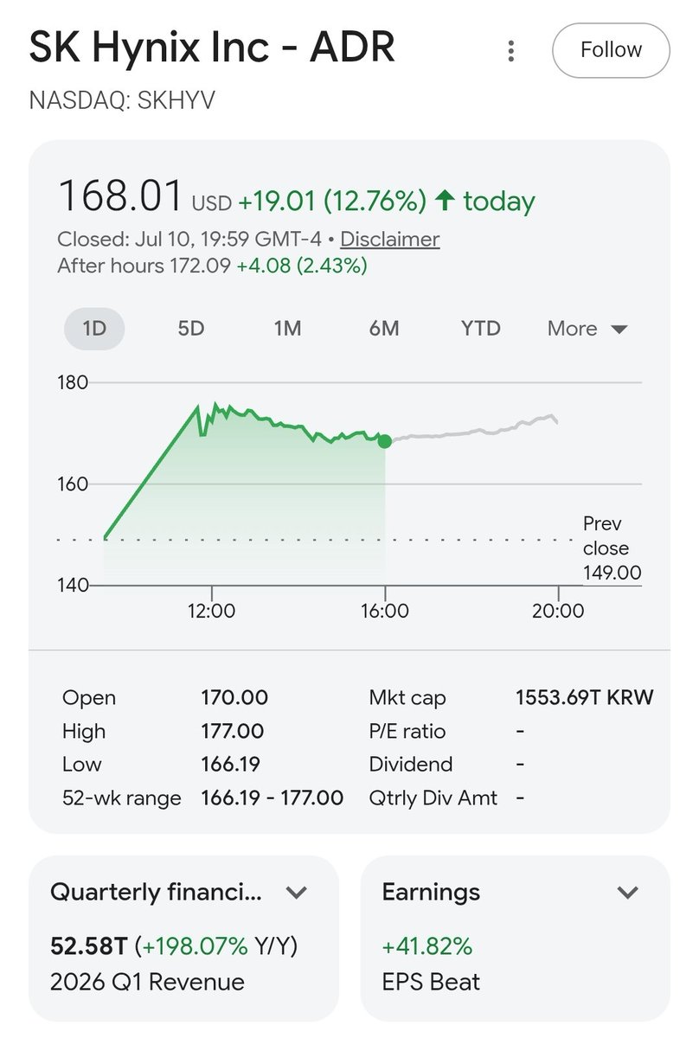Click the +41.82% EPS beat figure
Screen dimensions: 699x1038
point(427,946)
